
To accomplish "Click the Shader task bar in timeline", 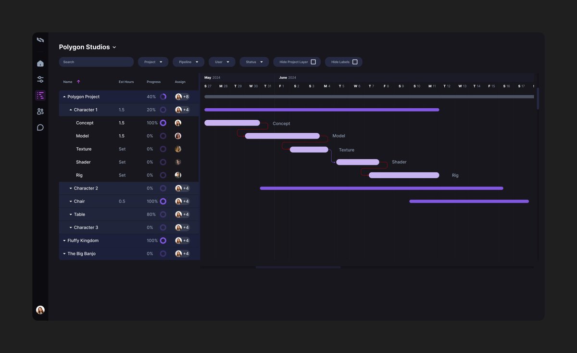I will (x=358, y=162).
